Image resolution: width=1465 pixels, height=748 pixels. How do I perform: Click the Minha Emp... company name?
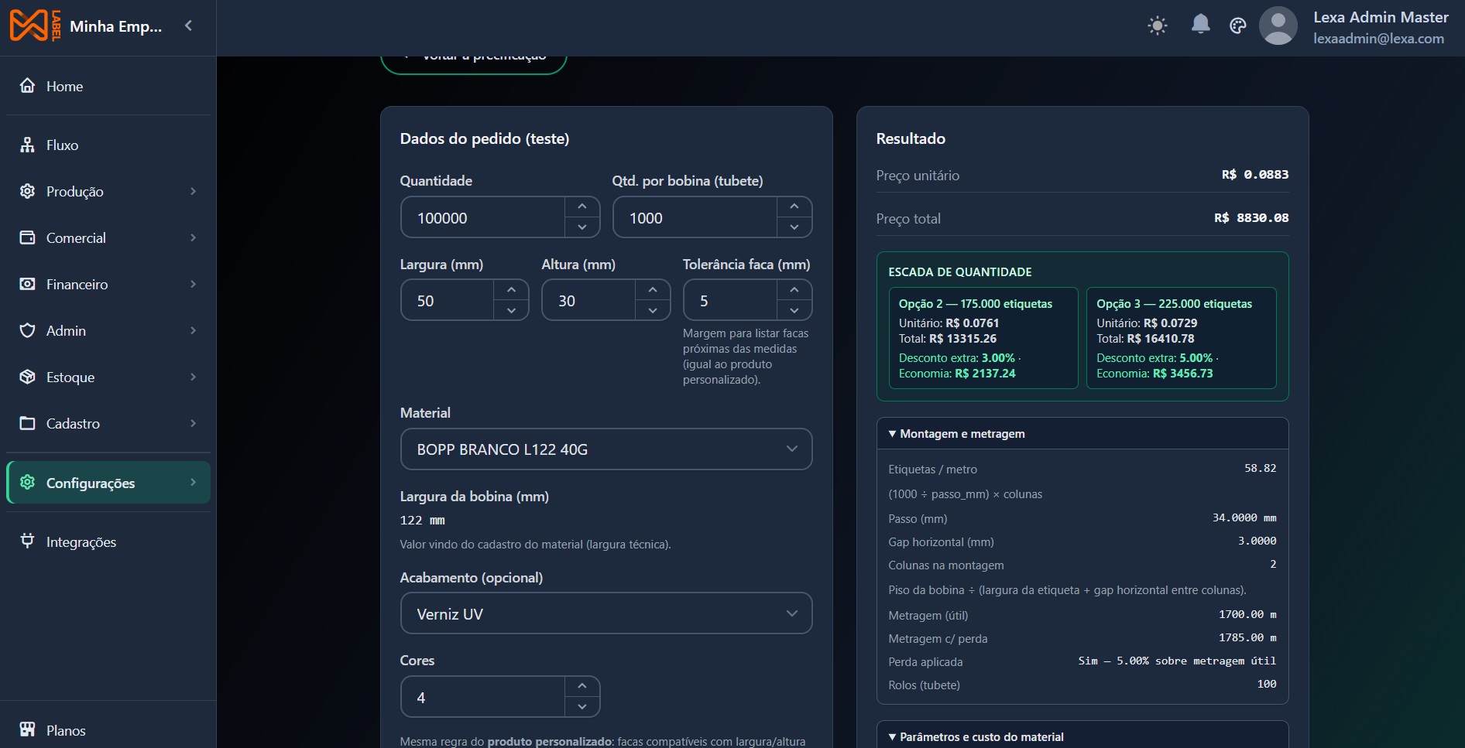click(116, 26)
